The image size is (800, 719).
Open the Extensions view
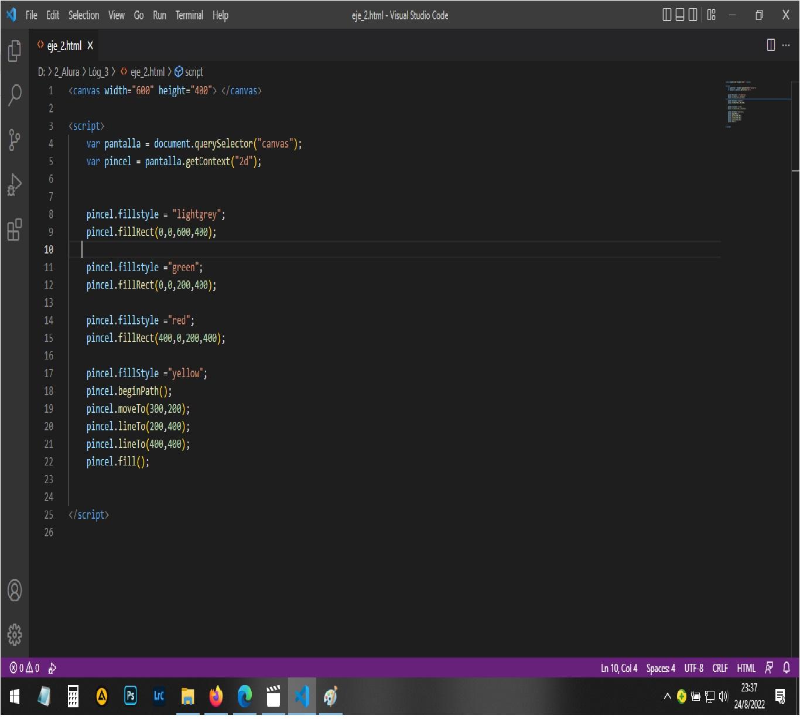pos(15,230)
